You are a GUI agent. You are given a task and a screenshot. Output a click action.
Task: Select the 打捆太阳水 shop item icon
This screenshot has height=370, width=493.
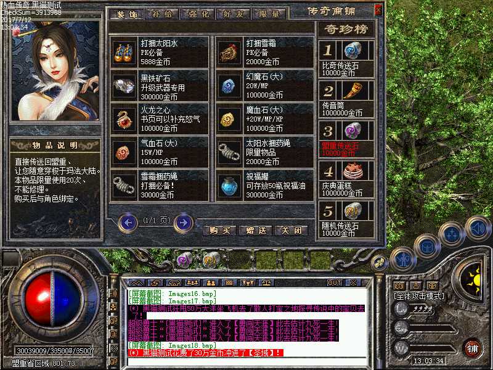pos(124,52)
